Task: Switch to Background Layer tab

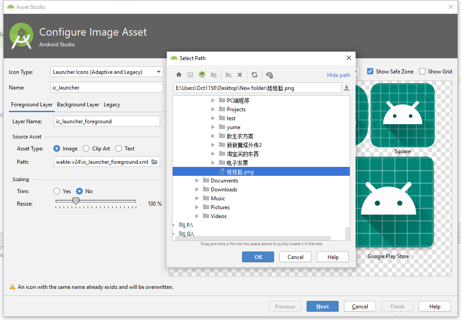Action: [78, 105]
